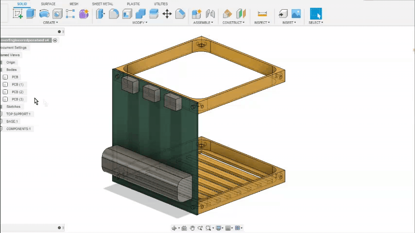Click the Shell tool icon
Viewport: 415px width, 233px height.
tap(127, 14)
